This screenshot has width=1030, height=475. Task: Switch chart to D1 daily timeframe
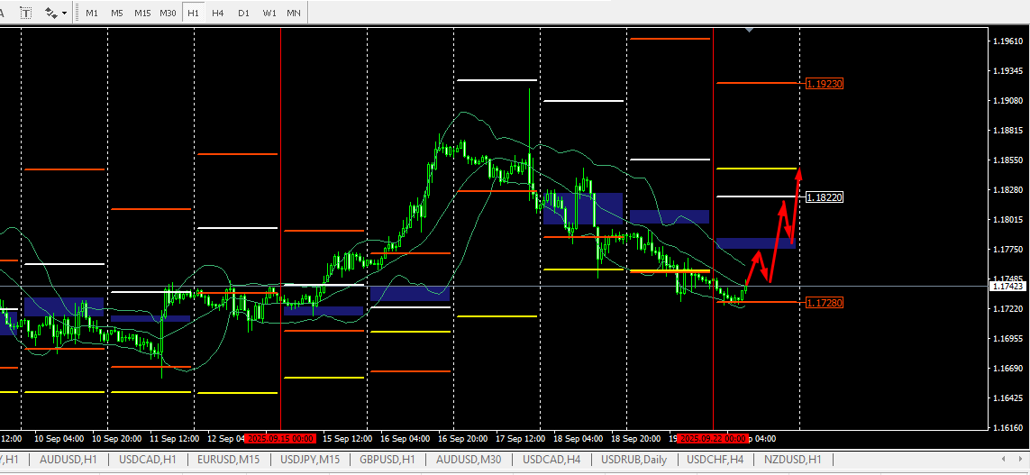243,13
